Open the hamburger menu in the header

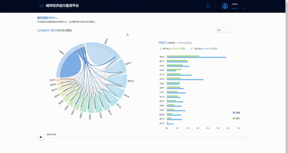[x=208, y=6]
